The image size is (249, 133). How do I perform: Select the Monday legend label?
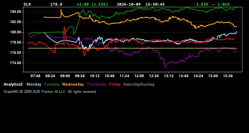tap(34, 85)
